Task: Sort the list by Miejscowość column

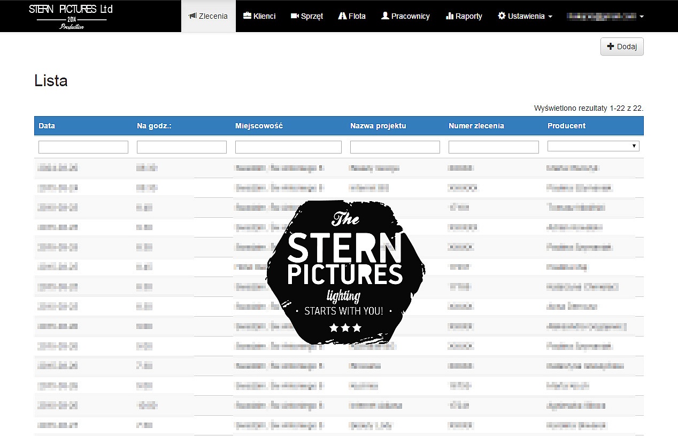Action: [x=259, y=126]
